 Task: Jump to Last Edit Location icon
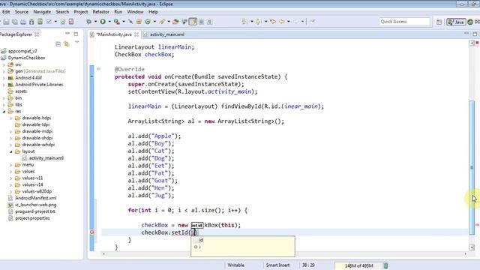click(273, 22)
